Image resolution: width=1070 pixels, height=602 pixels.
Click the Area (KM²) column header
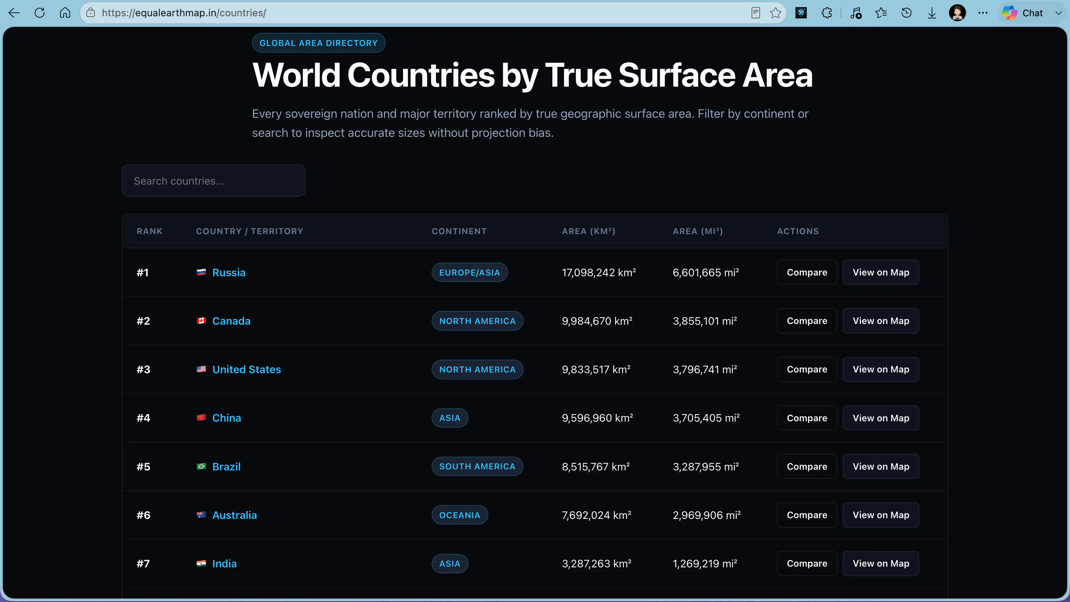coord(588,231)
